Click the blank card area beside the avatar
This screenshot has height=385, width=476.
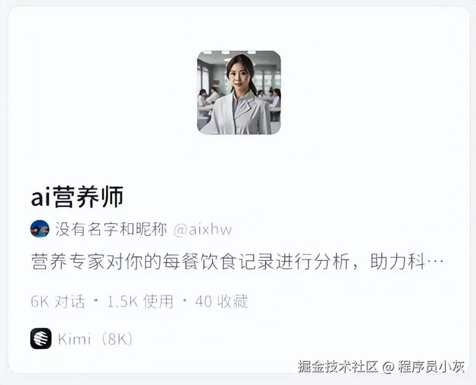tap(365, 92)
